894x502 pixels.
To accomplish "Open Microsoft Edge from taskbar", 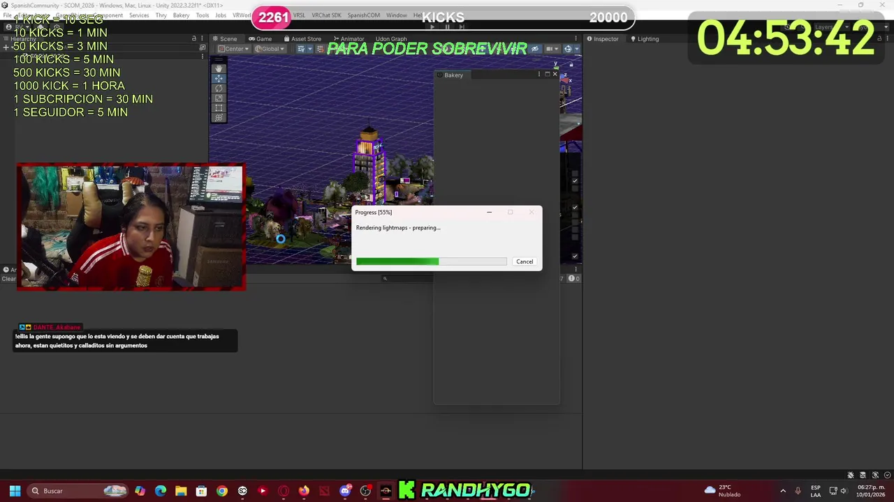I will pos(161,491).
